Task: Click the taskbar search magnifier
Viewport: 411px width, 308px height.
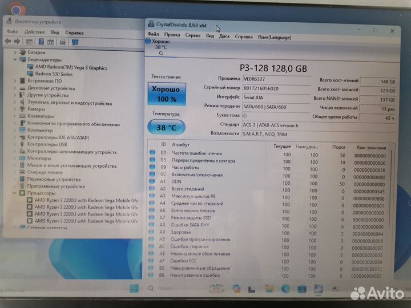Action: point(151,288)
